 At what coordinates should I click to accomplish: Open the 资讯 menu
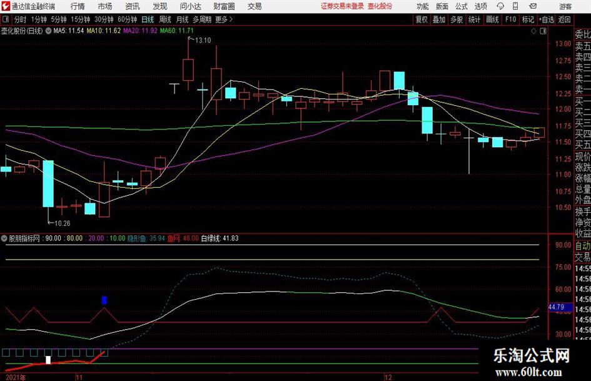tap(133, 6)
